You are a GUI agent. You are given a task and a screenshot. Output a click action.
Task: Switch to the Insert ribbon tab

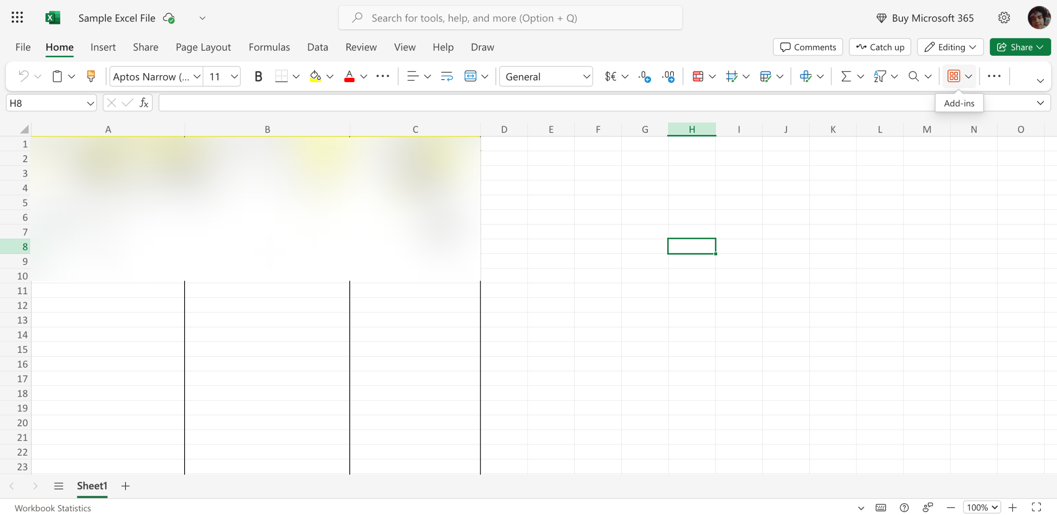coord(103,47)
